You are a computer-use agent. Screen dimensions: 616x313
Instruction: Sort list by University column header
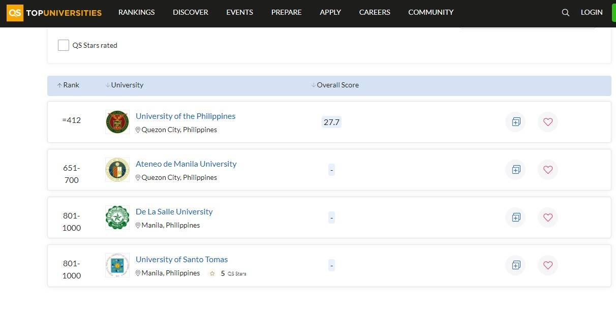tap(125, 85)
